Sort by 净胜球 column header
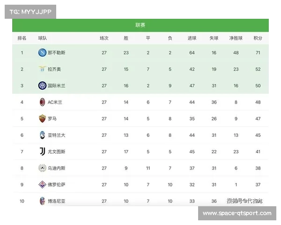The height and width of the screenshot is (225, 281). (236, 38)
